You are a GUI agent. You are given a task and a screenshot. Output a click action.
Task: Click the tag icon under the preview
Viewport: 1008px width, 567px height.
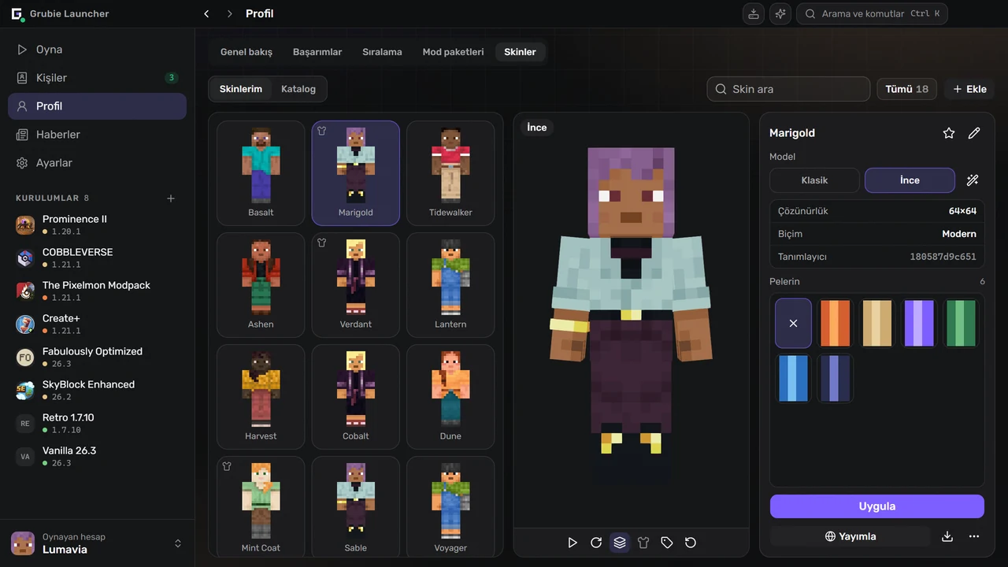pos(667,543)
